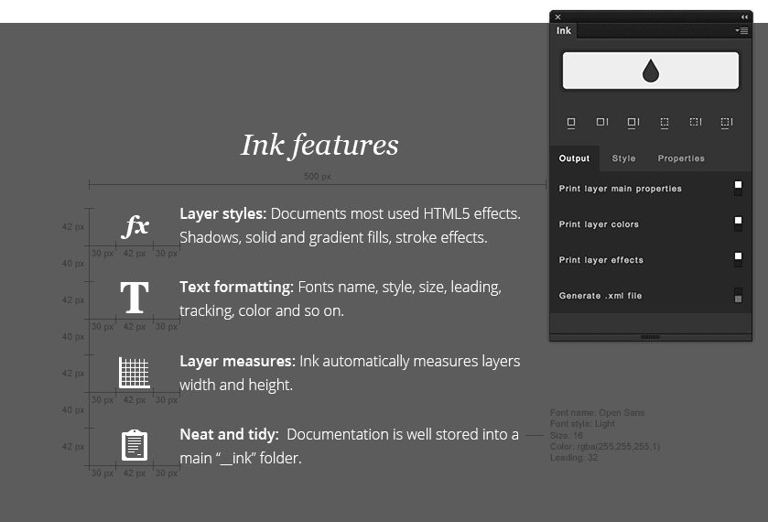Click the "Ink features" heading
Image resolution: width=768 pixels, height=522 pixels.
pyautogui.click(x=319, y=146)
